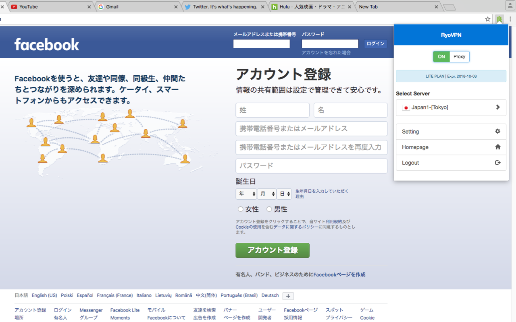Click the YouTube favicon on its tab
This screenshot has height=322, width=516.
click(13, 6)
